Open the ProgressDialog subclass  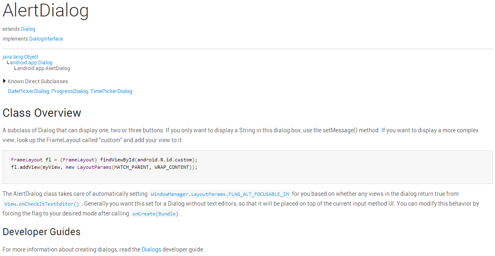[70, 91]
